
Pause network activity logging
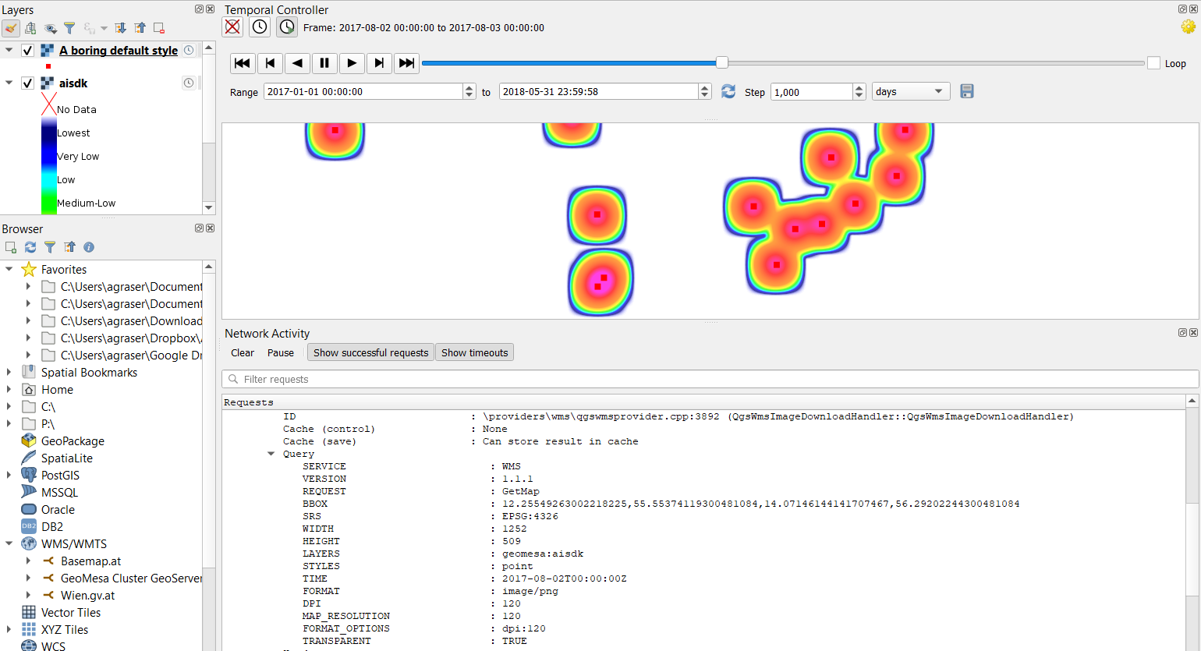280,352
